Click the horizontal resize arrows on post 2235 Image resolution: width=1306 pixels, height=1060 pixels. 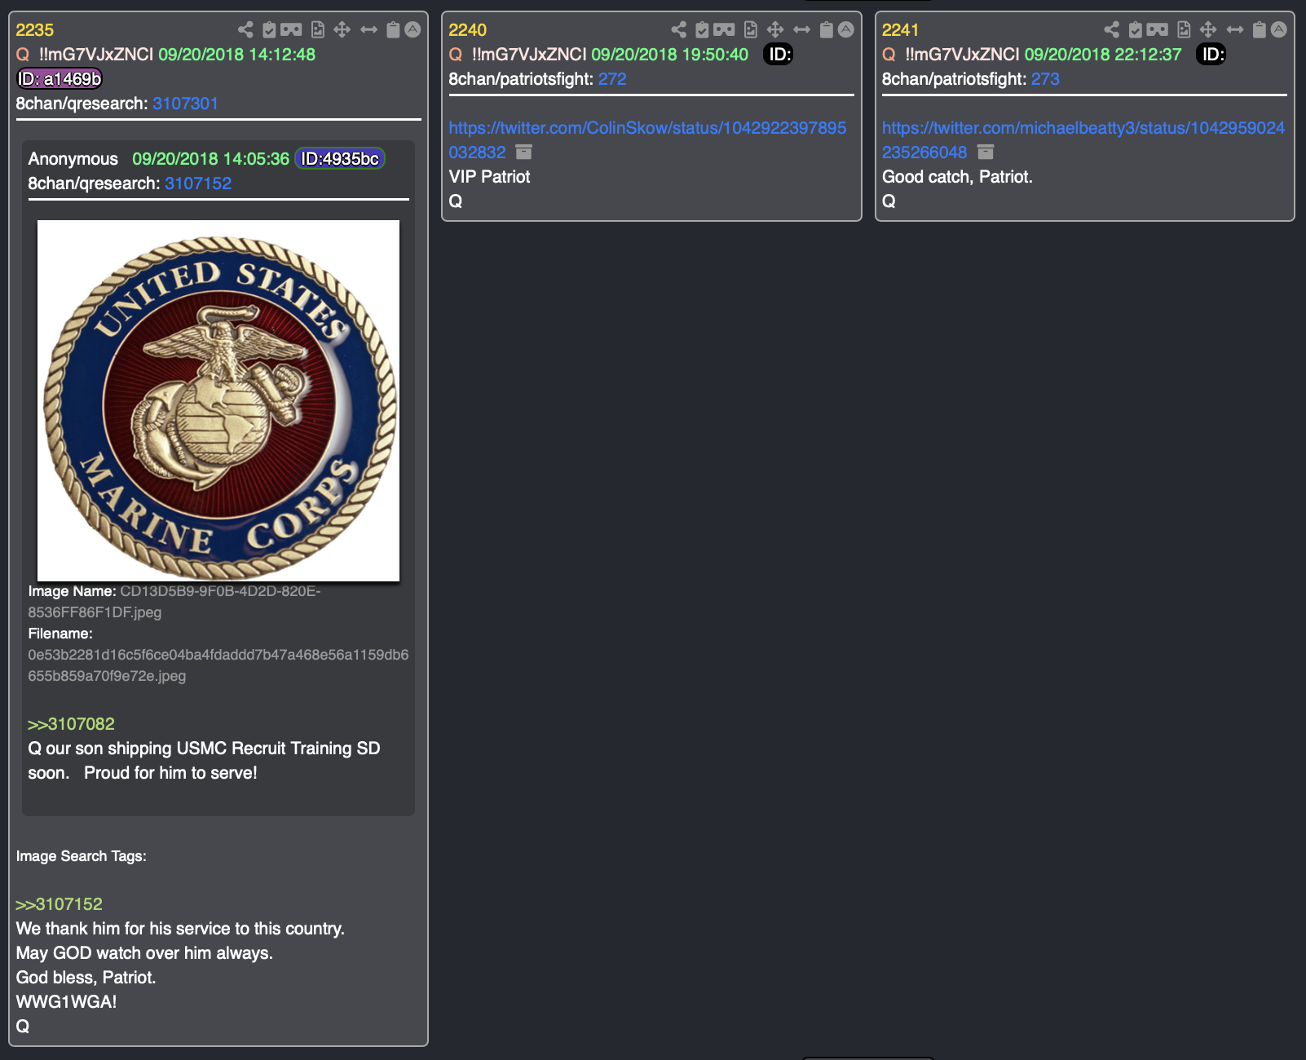pyautogui.click(x=368, y=30)
